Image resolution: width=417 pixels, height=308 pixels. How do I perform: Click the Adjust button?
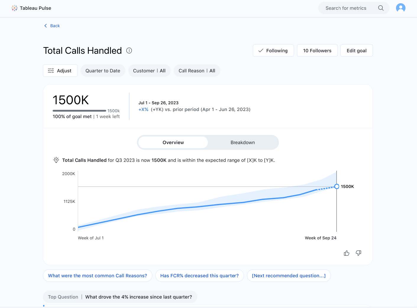(x=60, y=71)
